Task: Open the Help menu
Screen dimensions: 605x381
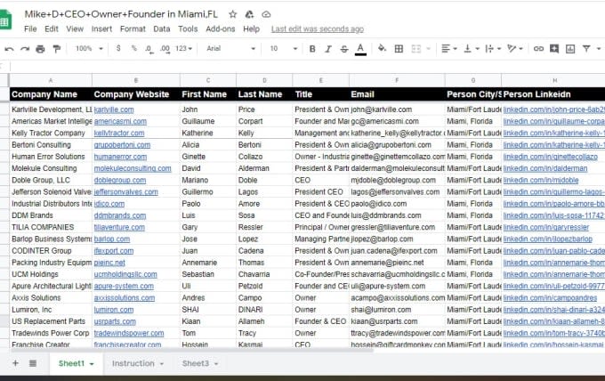Action: 251,29
